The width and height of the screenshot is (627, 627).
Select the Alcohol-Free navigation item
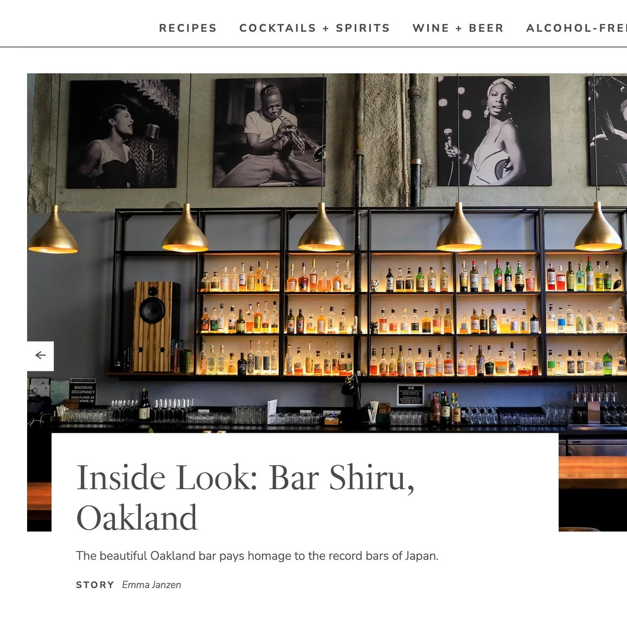click(576, 28)
